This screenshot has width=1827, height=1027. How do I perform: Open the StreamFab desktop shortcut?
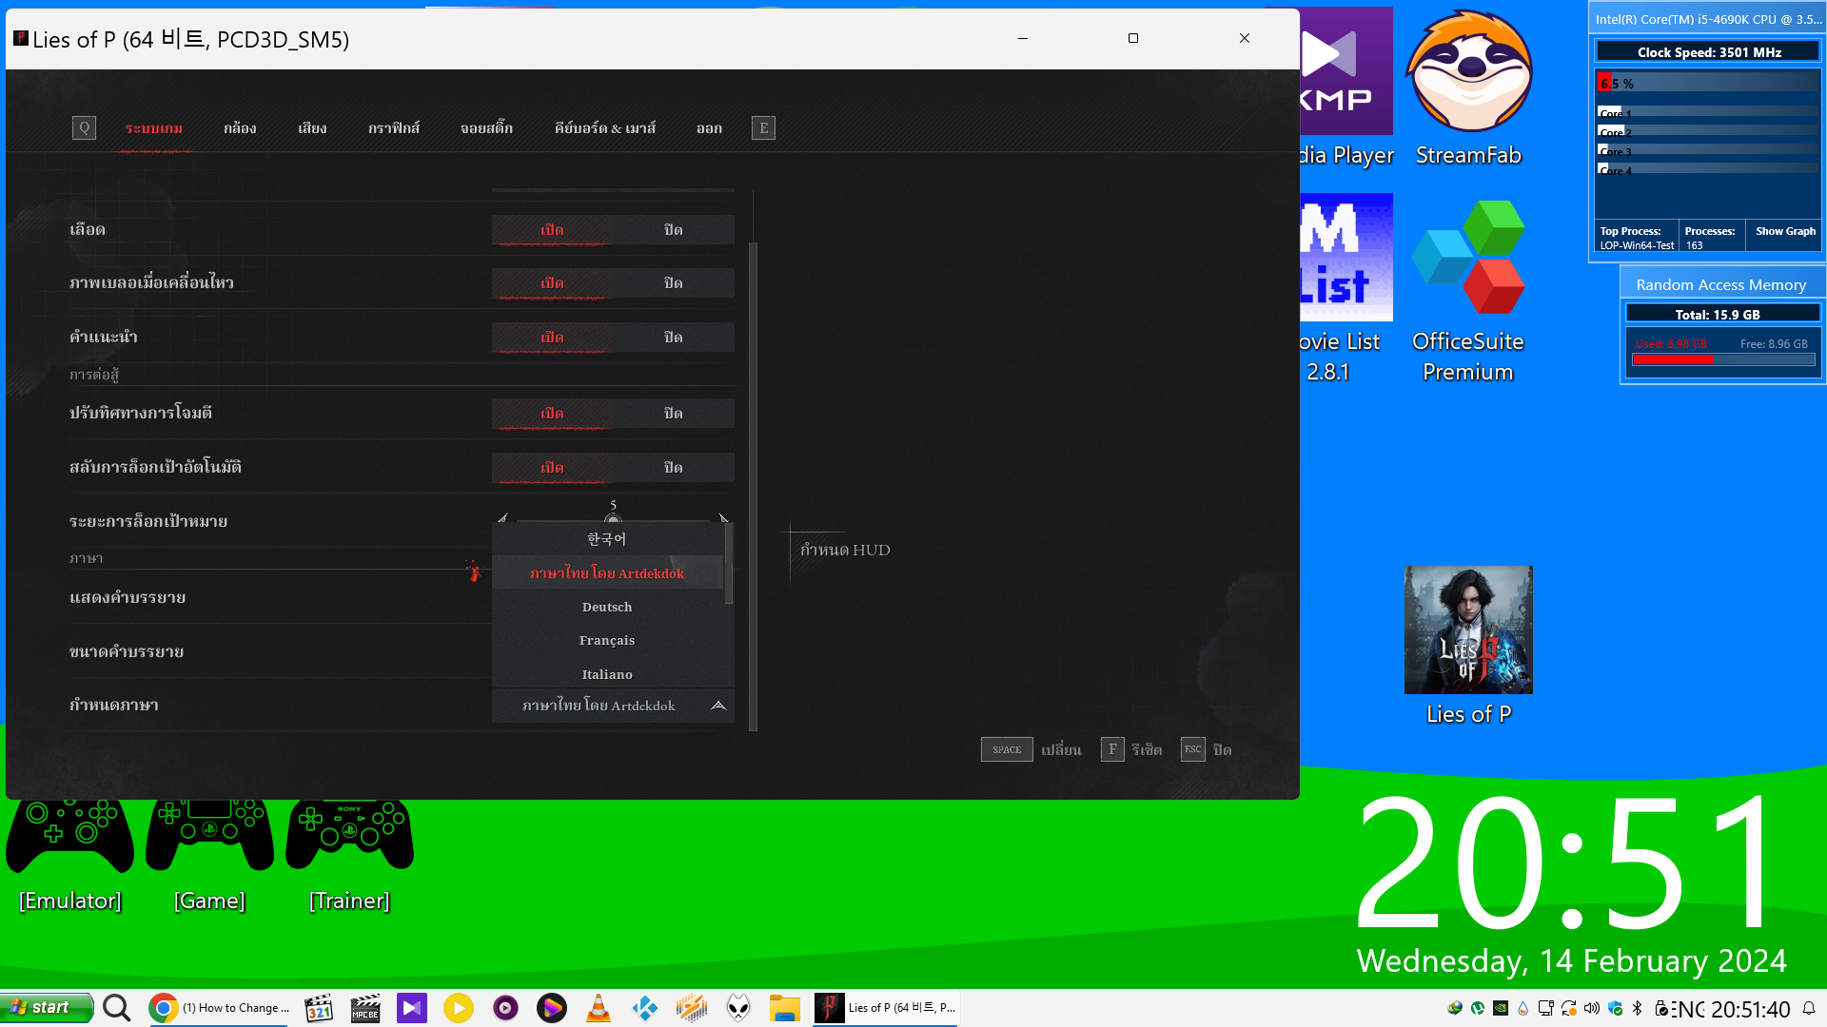pyautogui.click(x=1468, y=88)
